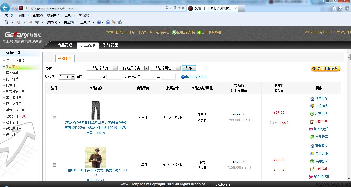Click the RSS feeds icon
This screenshot has width=351, height=187.
coord(19,22)
